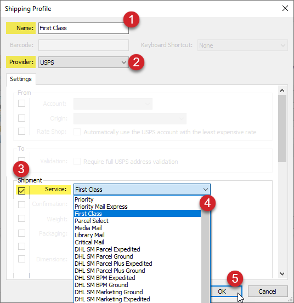Click the Settings panel scrollbar thumb
The image size is (294, 303).
pos(282,129)
